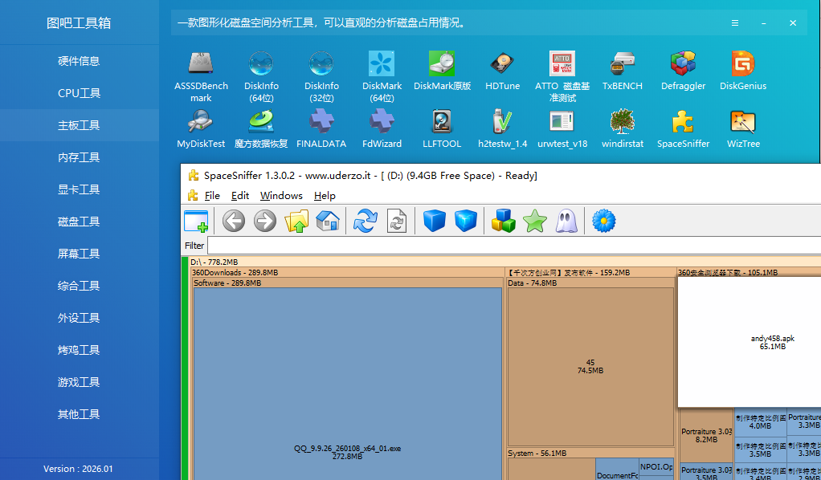Go back with the left arrow icon
The width and height of the screenshot is (821, 480).
234,221
